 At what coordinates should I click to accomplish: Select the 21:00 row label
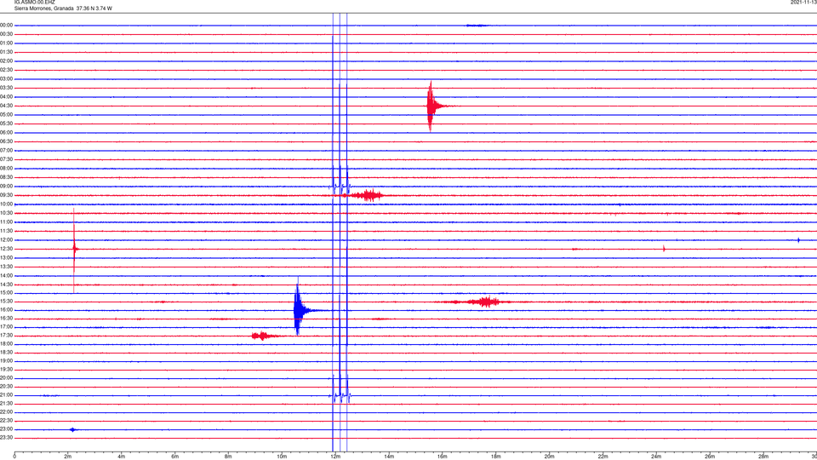[x=7, y=394]
